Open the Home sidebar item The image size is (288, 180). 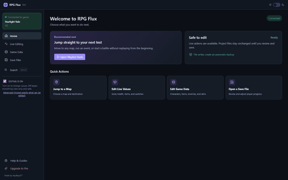pos(22,36)
